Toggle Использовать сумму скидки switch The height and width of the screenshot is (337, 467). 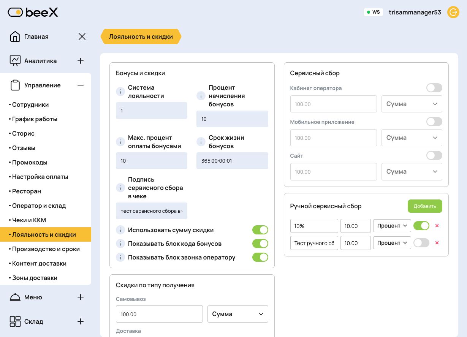click(260, 230)
